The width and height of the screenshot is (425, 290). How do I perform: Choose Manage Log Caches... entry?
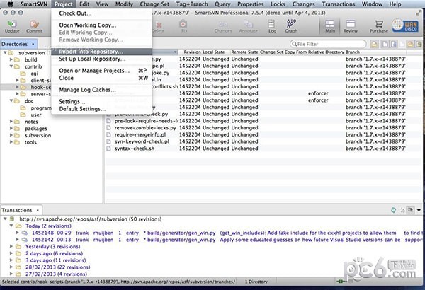pyautogui.click(x=101, y=90)
